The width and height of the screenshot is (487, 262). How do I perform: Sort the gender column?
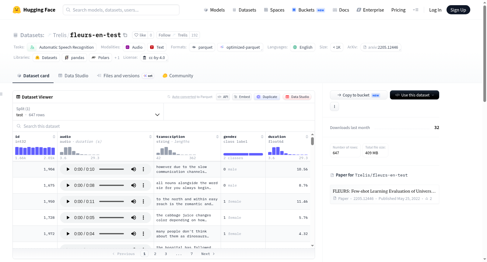coord(262,137)
